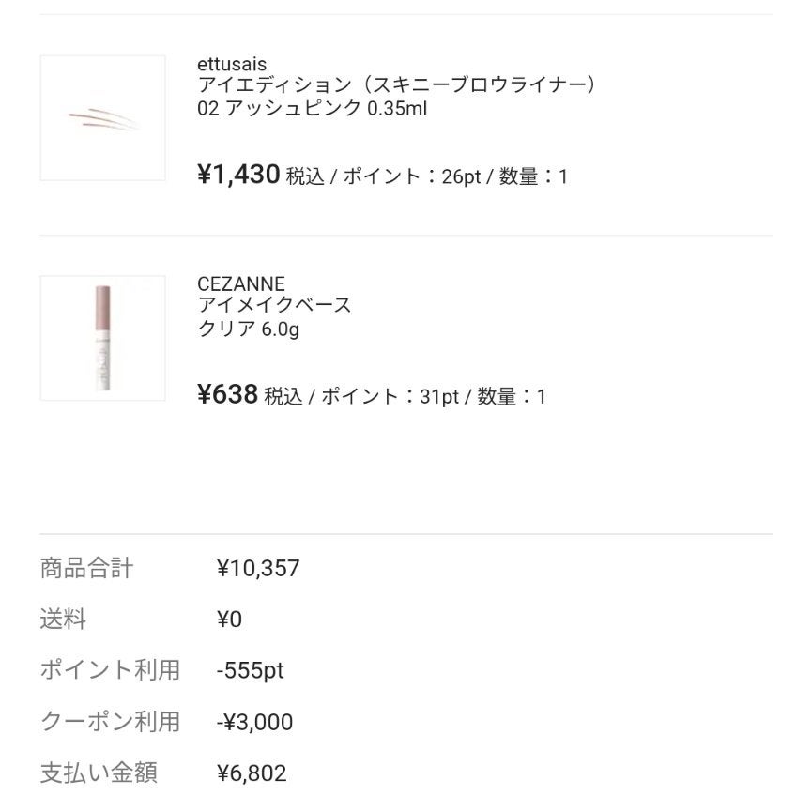811x811 pixels.
Task: Click the ¥6,802 payment total
Action: [x=252, y=773]
